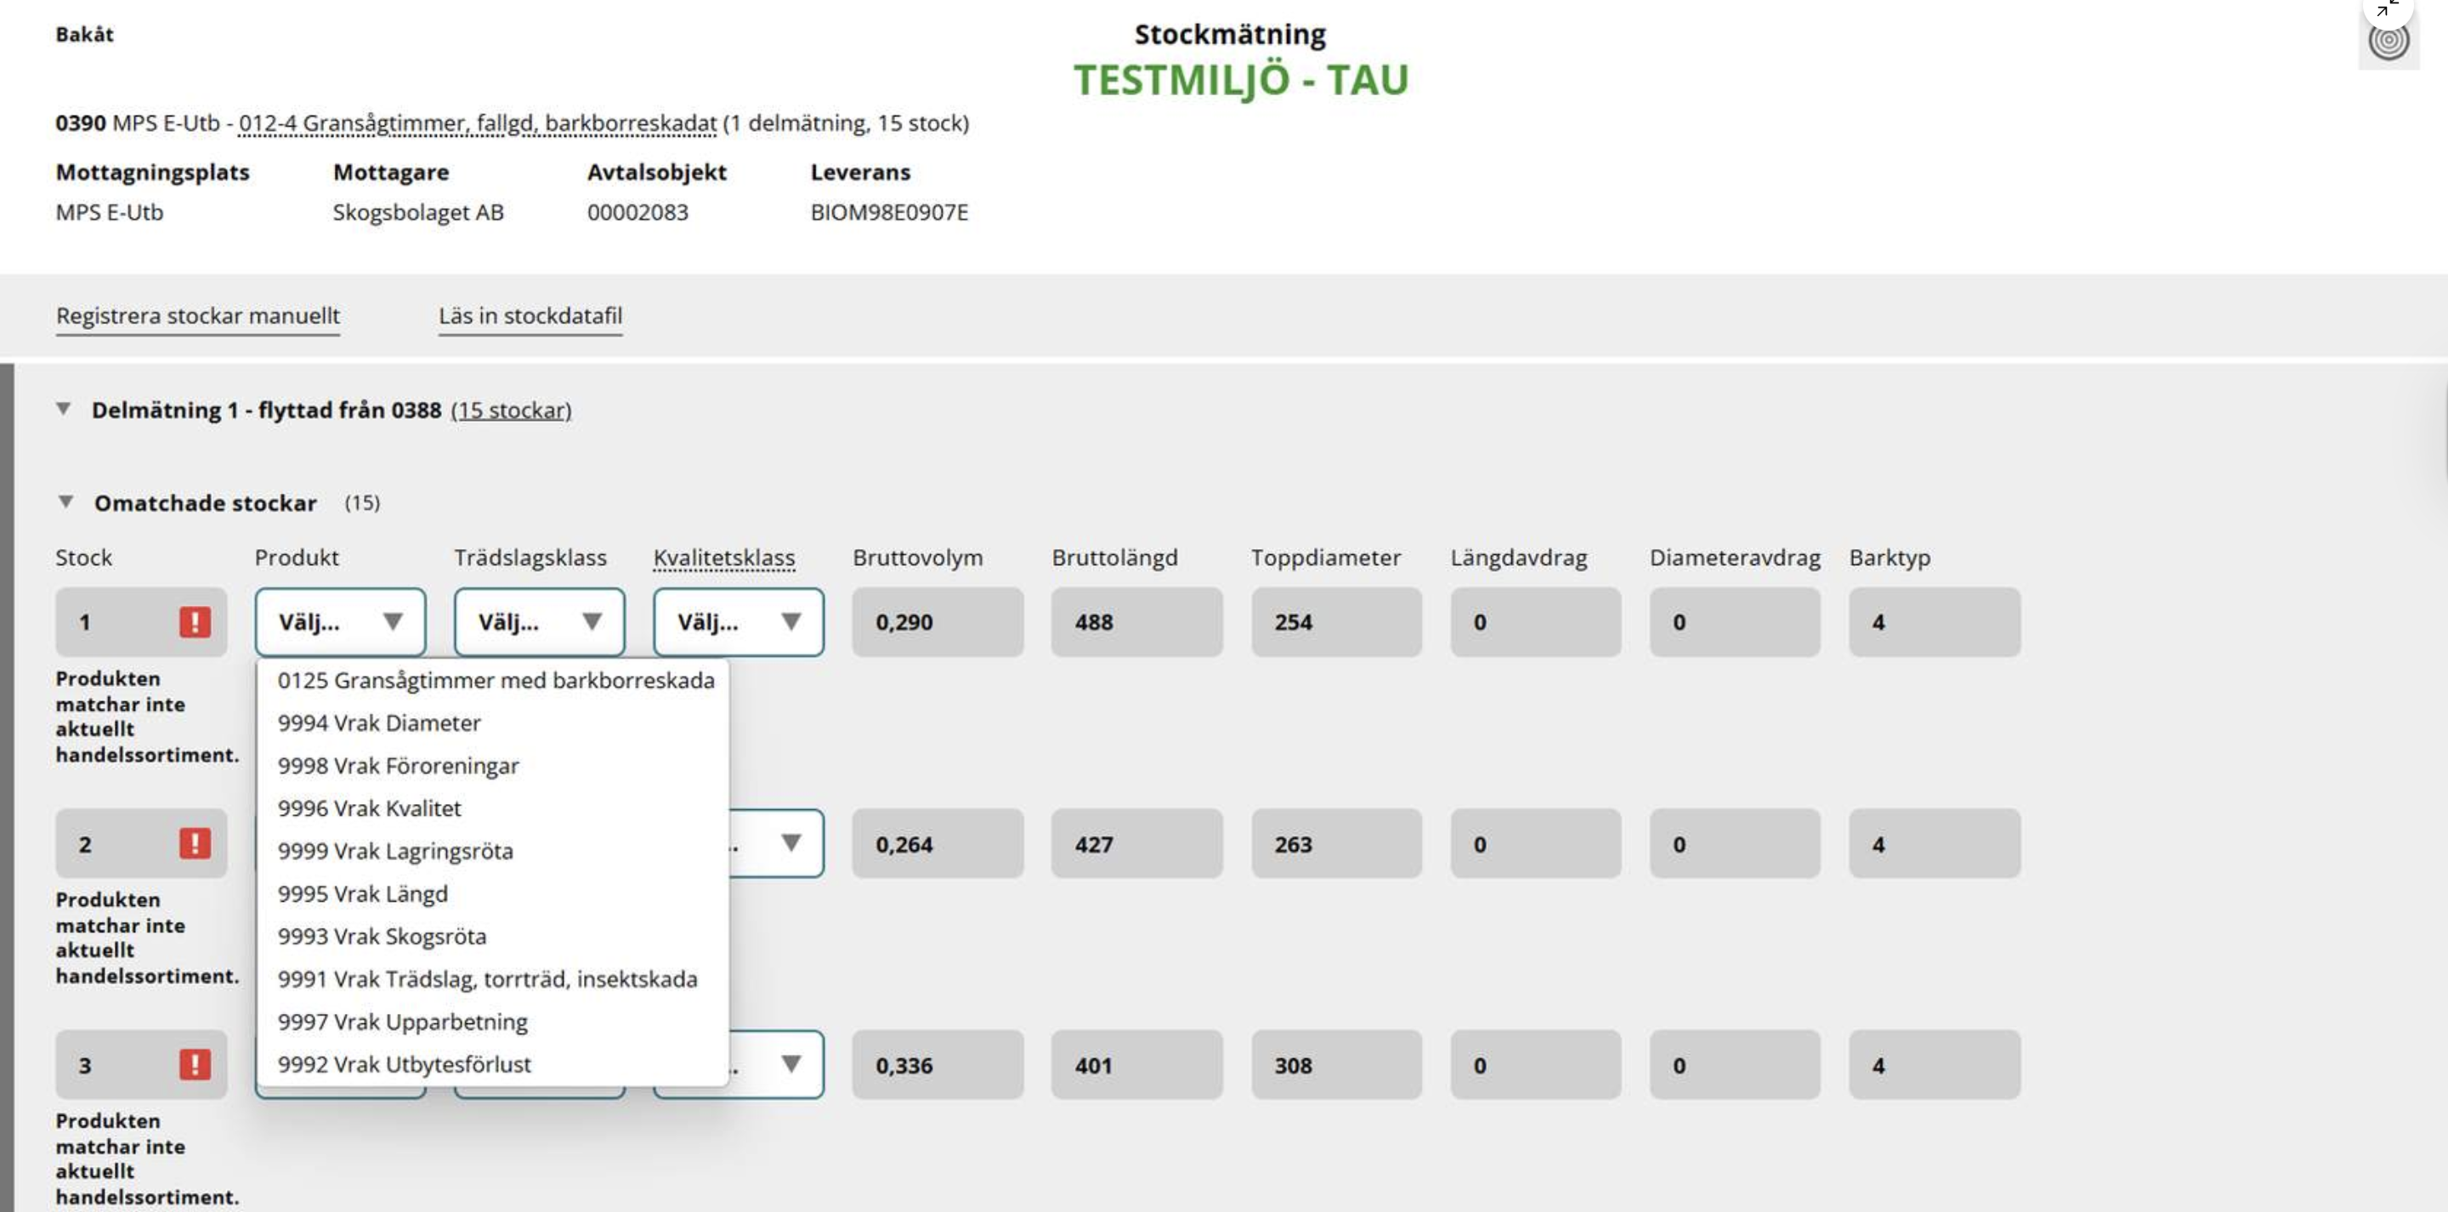Click the Bruttolängd field 401
Viewport: 2448px width, 1212px height.
click(1136, 1065)
